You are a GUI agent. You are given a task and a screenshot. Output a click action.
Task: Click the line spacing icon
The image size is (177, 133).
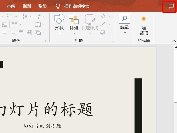pos(25,16)
